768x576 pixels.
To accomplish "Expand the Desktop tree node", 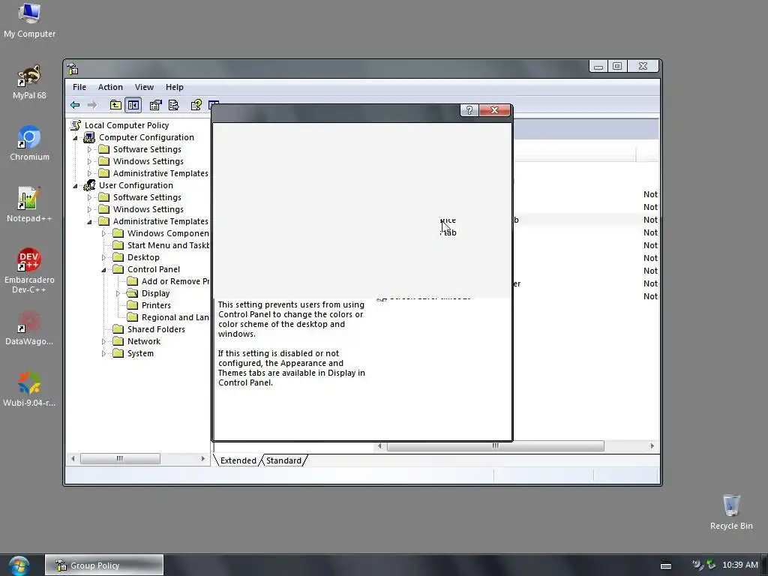I will click(103, 258).
